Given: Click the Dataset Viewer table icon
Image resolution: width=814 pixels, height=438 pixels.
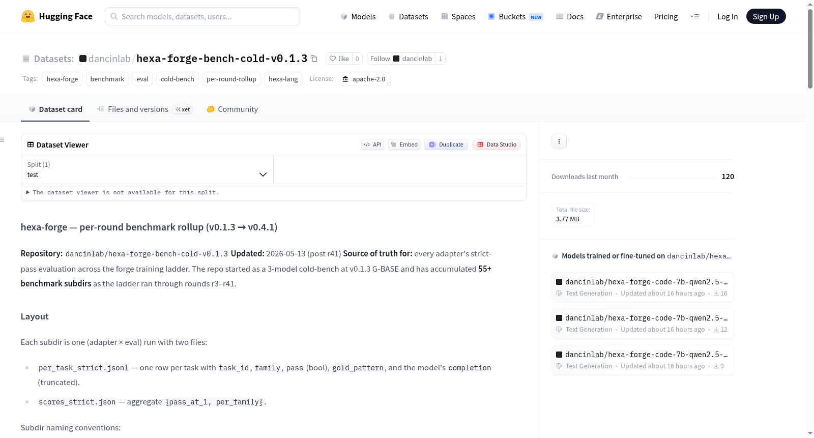Looking at the screenshot, I should coord(31,145).
